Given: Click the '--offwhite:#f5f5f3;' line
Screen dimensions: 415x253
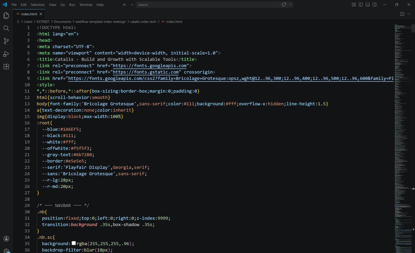Looking at the screenshot, I should [x=67, y=148].
